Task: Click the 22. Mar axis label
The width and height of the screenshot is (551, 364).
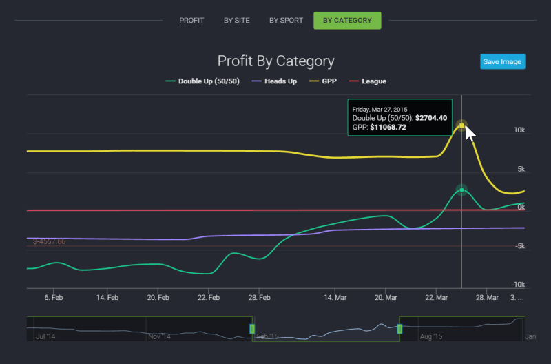Action: click(437, 298)
